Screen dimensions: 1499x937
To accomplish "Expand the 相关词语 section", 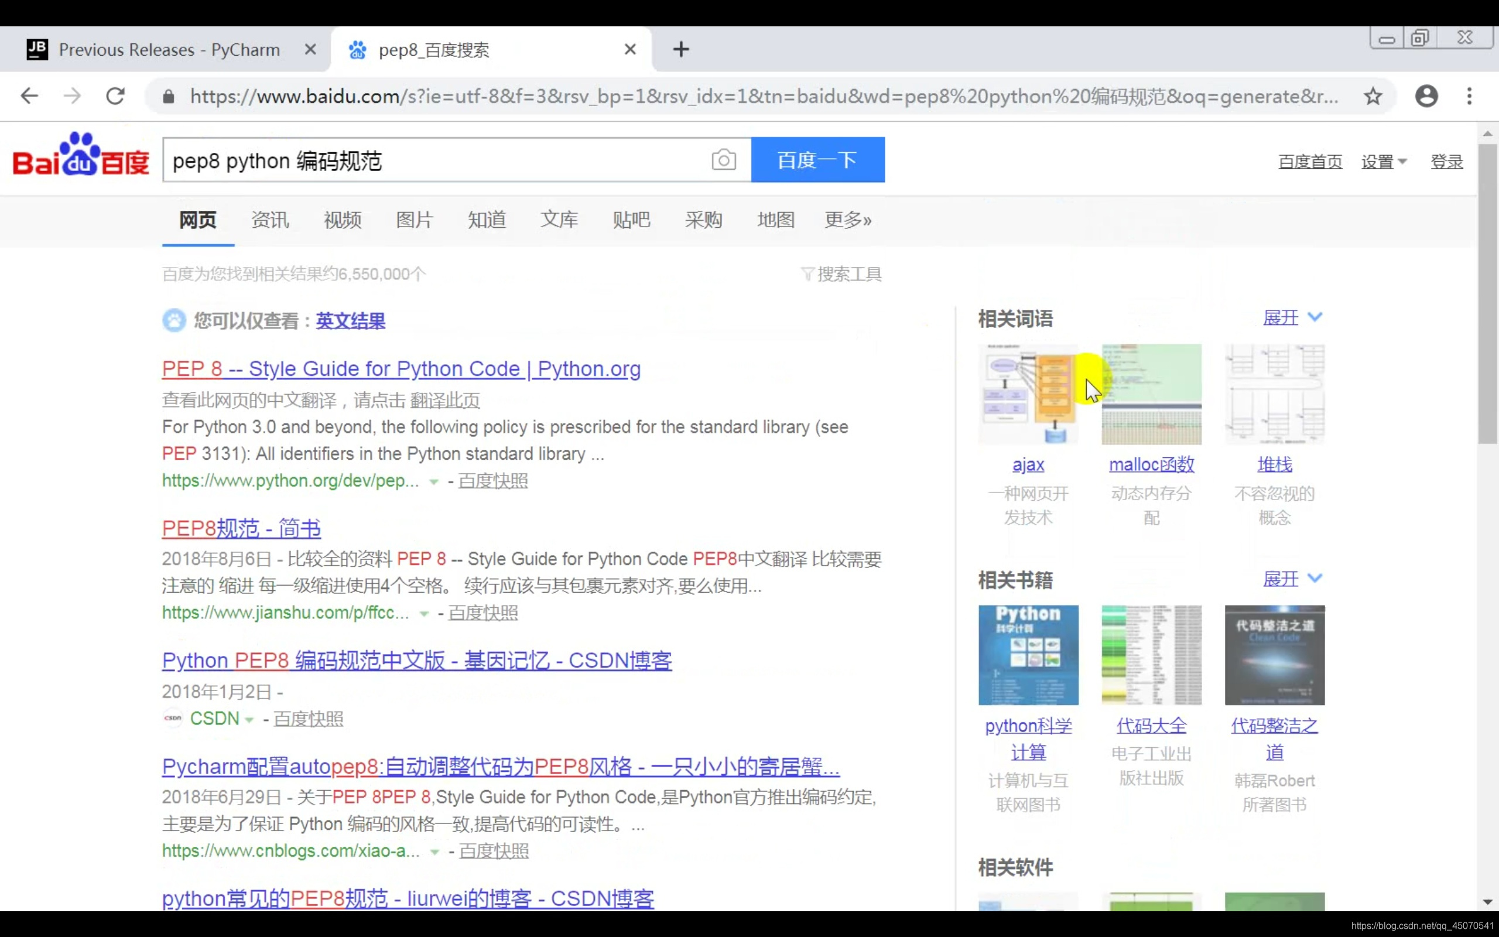I will pyautogui.click(x=1292, y=318).
